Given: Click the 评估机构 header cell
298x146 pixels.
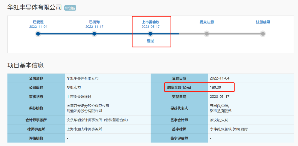Looking at the screenshot, I should (x=36, y=138).
